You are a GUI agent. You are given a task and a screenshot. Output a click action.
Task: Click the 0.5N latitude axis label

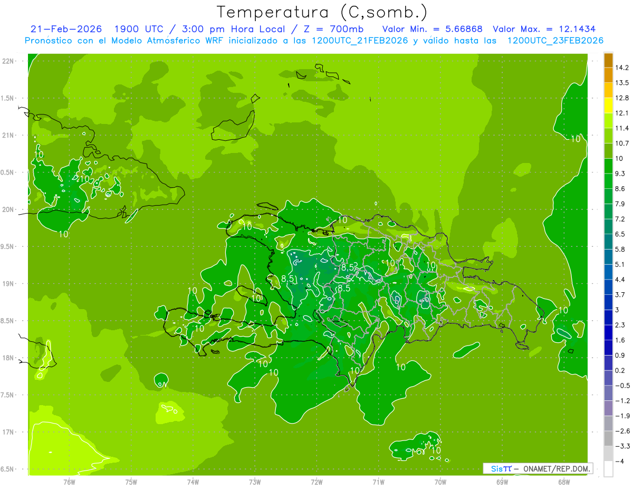7,172
